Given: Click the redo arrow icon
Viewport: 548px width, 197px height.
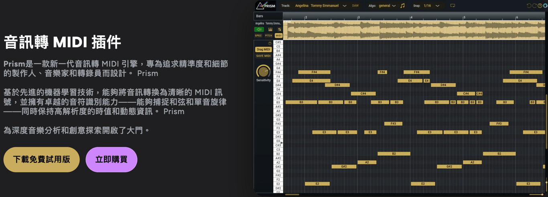Looking at the screenshot, I should click(x=534, y=6).
